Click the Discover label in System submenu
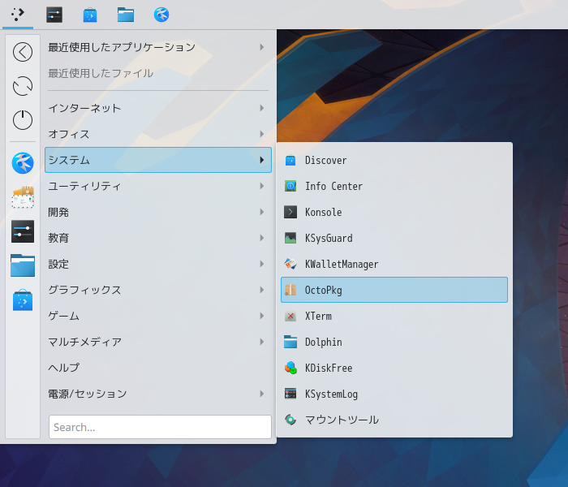Image resolution: width=568 pixels, height=487 pixels. point(325,160)
